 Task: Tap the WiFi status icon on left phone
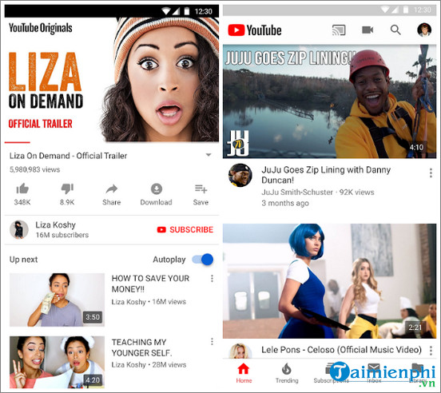tap(166, 11)
